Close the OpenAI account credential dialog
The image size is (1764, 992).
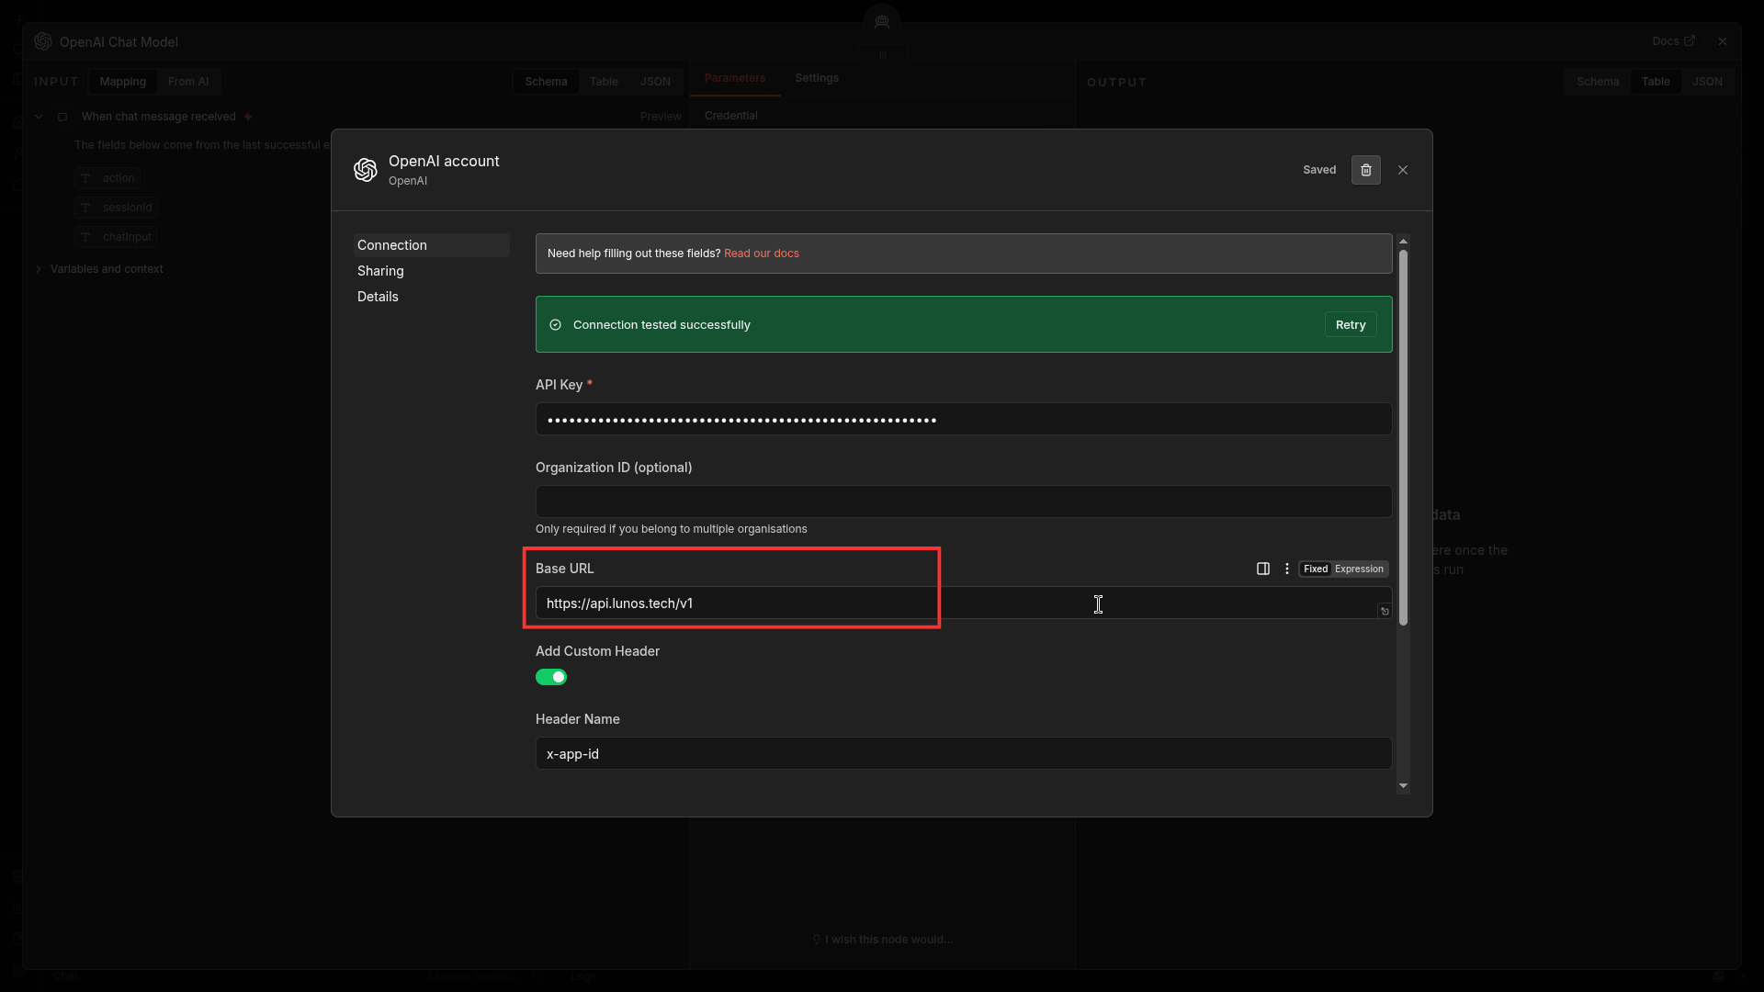point(1403,170)
